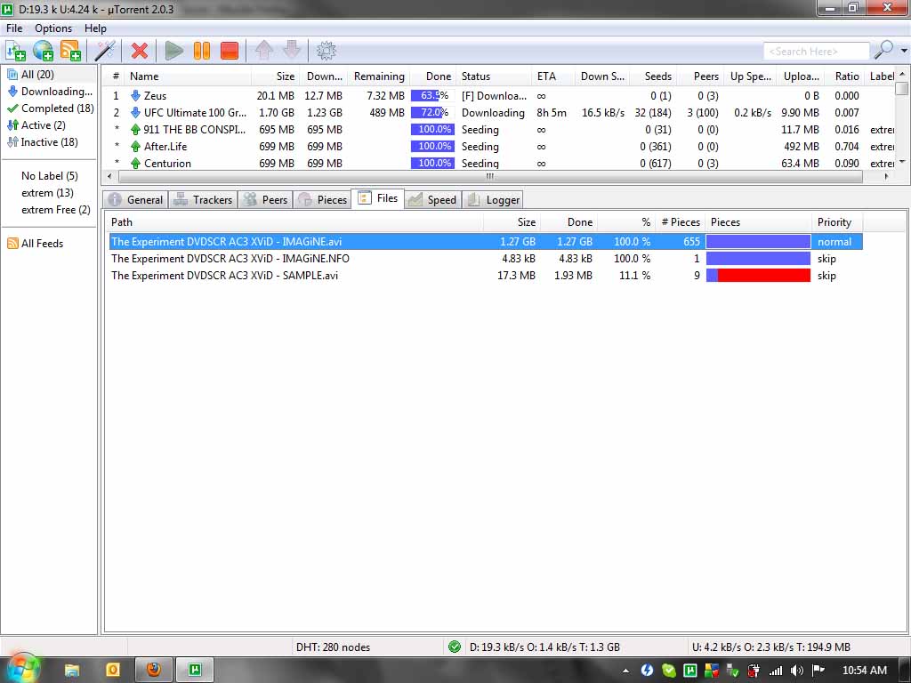Open All Feeds in the sidebar

36,244
